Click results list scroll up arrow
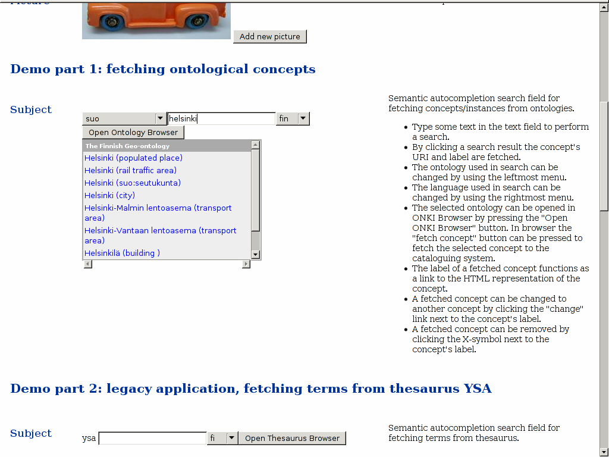Screen dimensions: 609x457 (x=255, y=145)
